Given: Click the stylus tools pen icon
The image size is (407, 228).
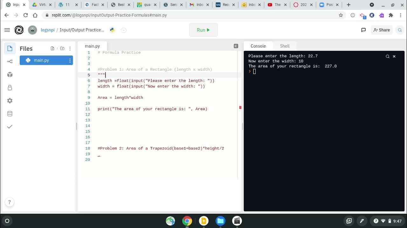Looking at the screenshot, I should 362,221.
